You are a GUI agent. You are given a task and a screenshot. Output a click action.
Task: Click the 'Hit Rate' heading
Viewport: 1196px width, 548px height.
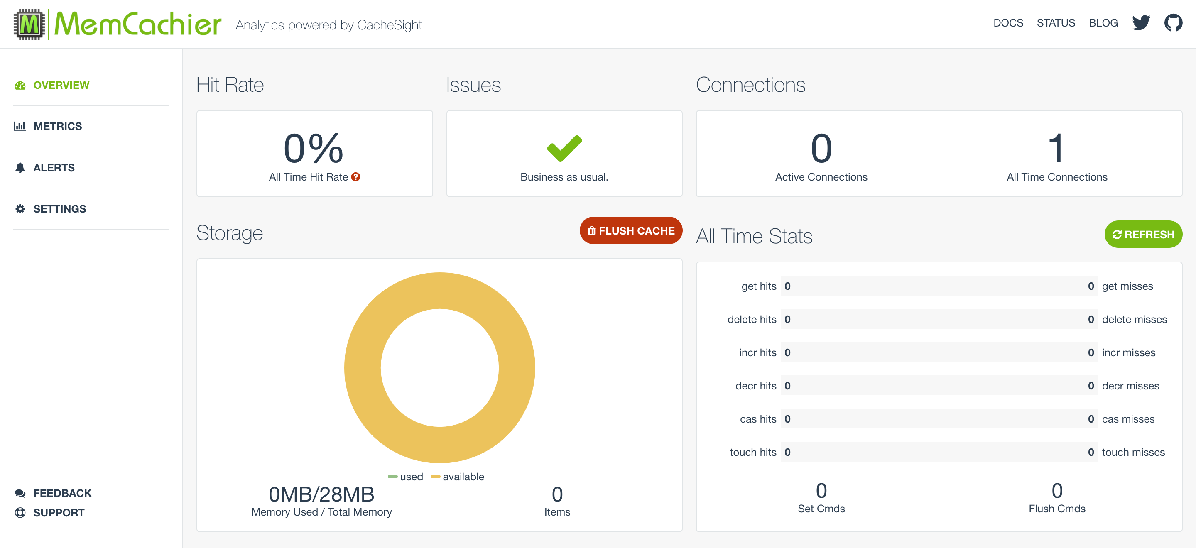coord(230,85)
